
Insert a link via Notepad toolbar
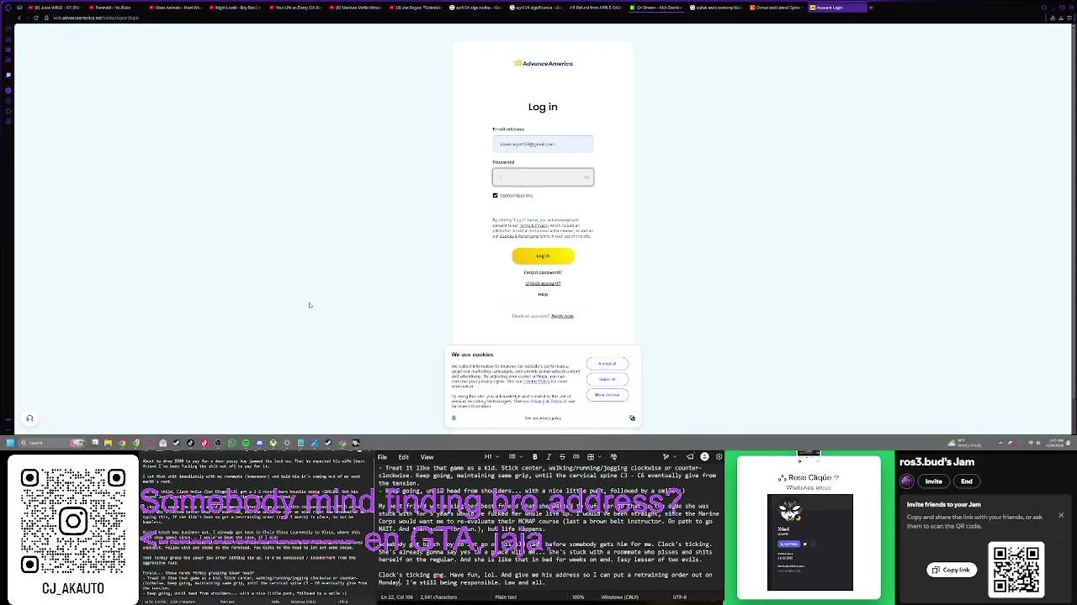(576, 457)
